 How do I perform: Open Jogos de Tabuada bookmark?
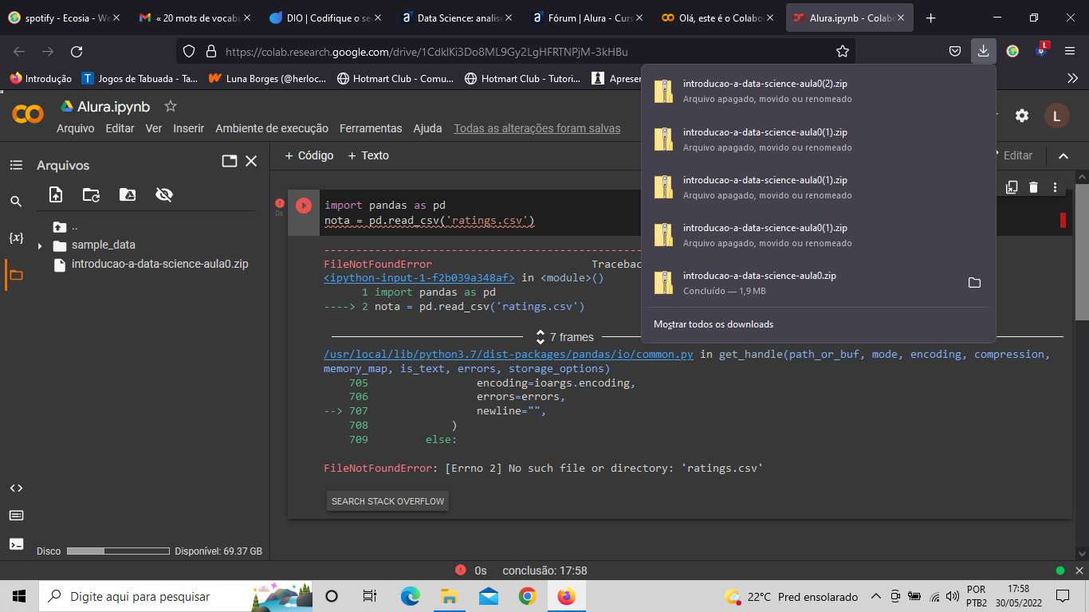pyautogui.click(x=140, y=78)
